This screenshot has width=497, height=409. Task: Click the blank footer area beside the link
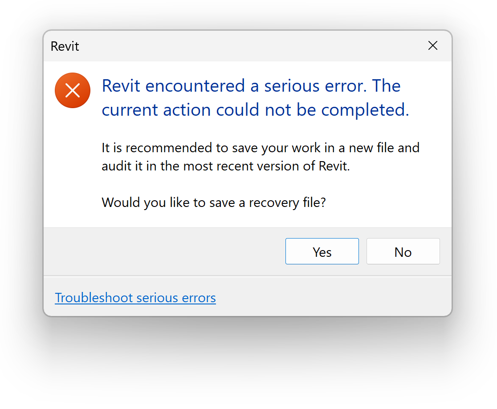pyautogui.click(x=334, y=298)
